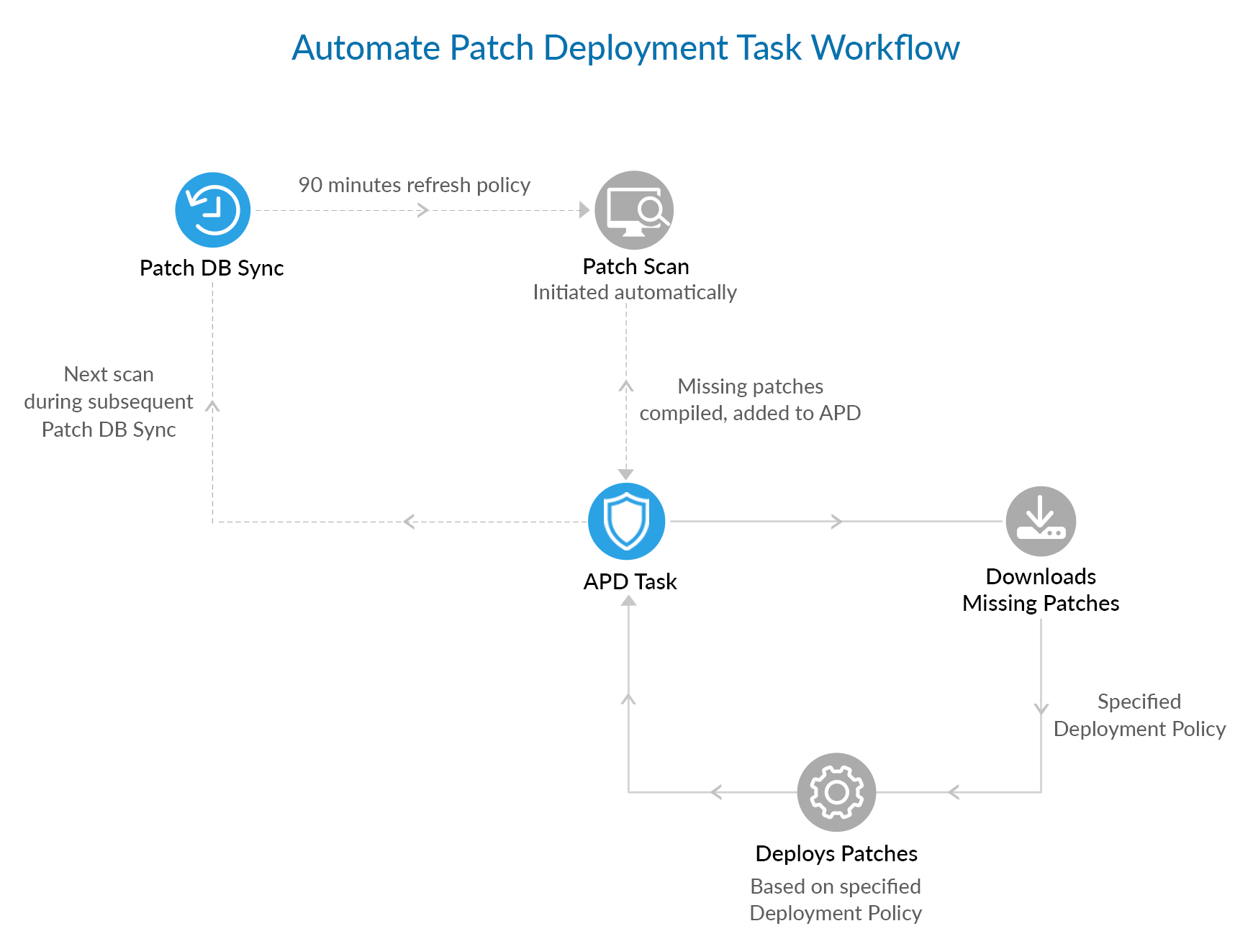Select the Patch DB Sync icon
Screen dimensions: 1253x944
pos(212,209)
